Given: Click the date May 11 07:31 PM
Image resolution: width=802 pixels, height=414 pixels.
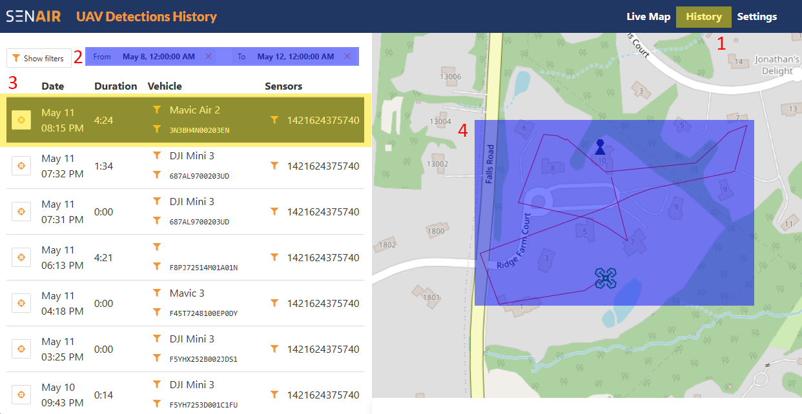Looking at the screenshot, I should pos(63,212).
